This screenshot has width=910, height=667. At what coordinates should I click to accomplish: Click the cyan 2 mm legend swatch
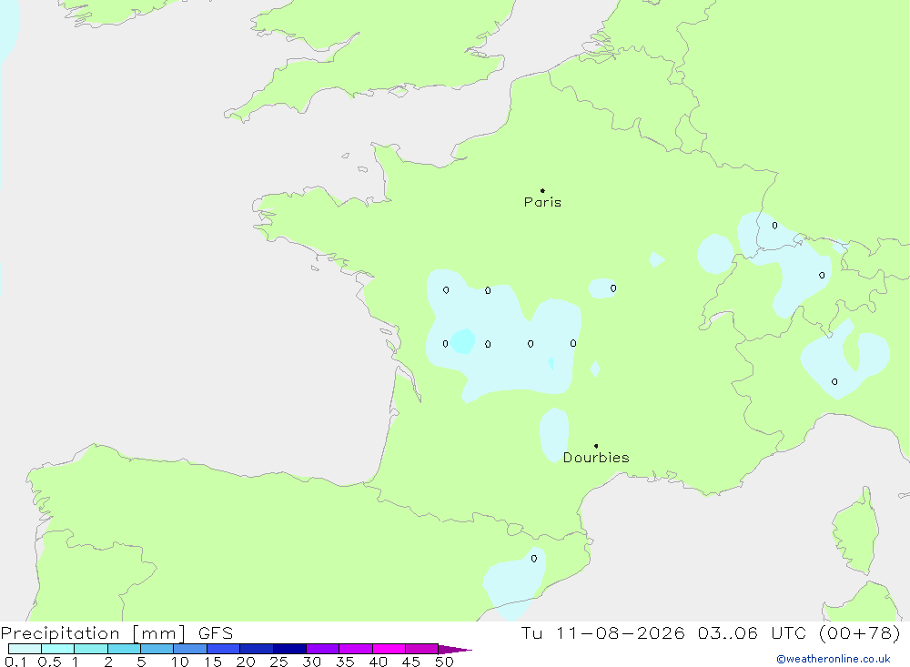coord(124,649)
